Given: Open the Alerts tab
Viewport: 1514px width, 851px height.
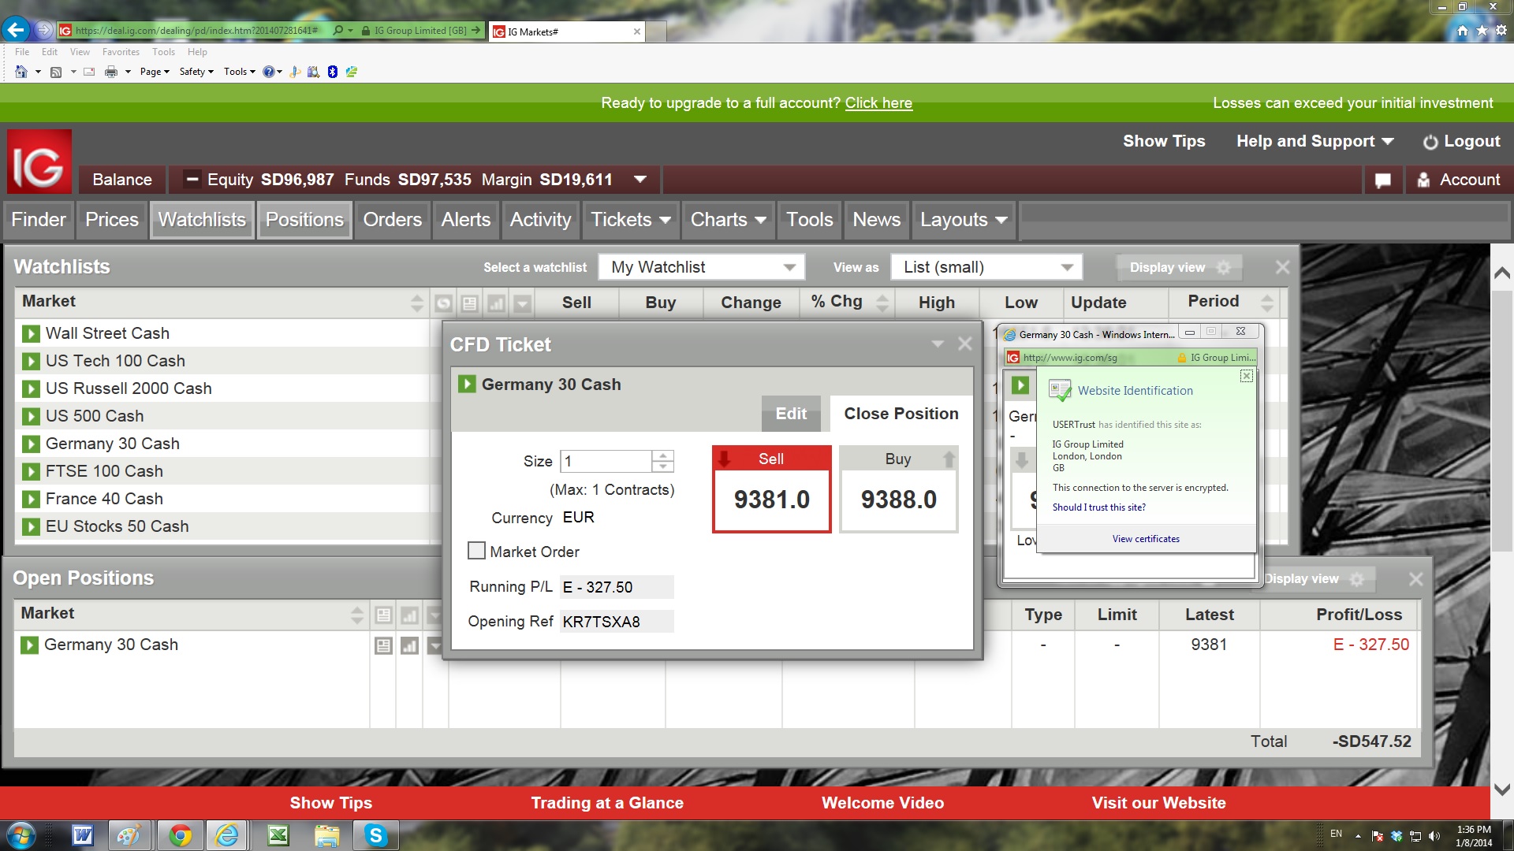Looking at the screenshot, I should 465,220.
